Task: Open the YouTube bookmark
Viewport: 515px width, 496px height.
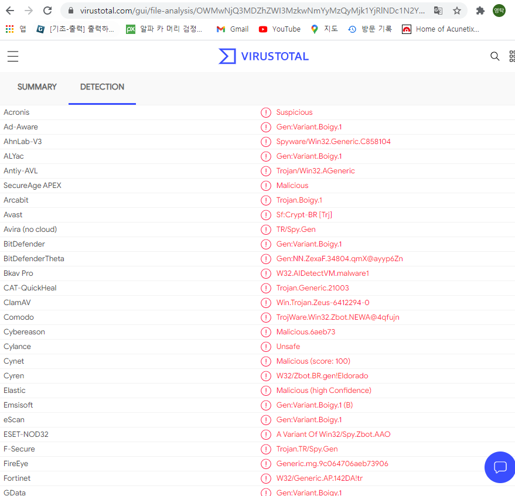Action: click(279, 29)
